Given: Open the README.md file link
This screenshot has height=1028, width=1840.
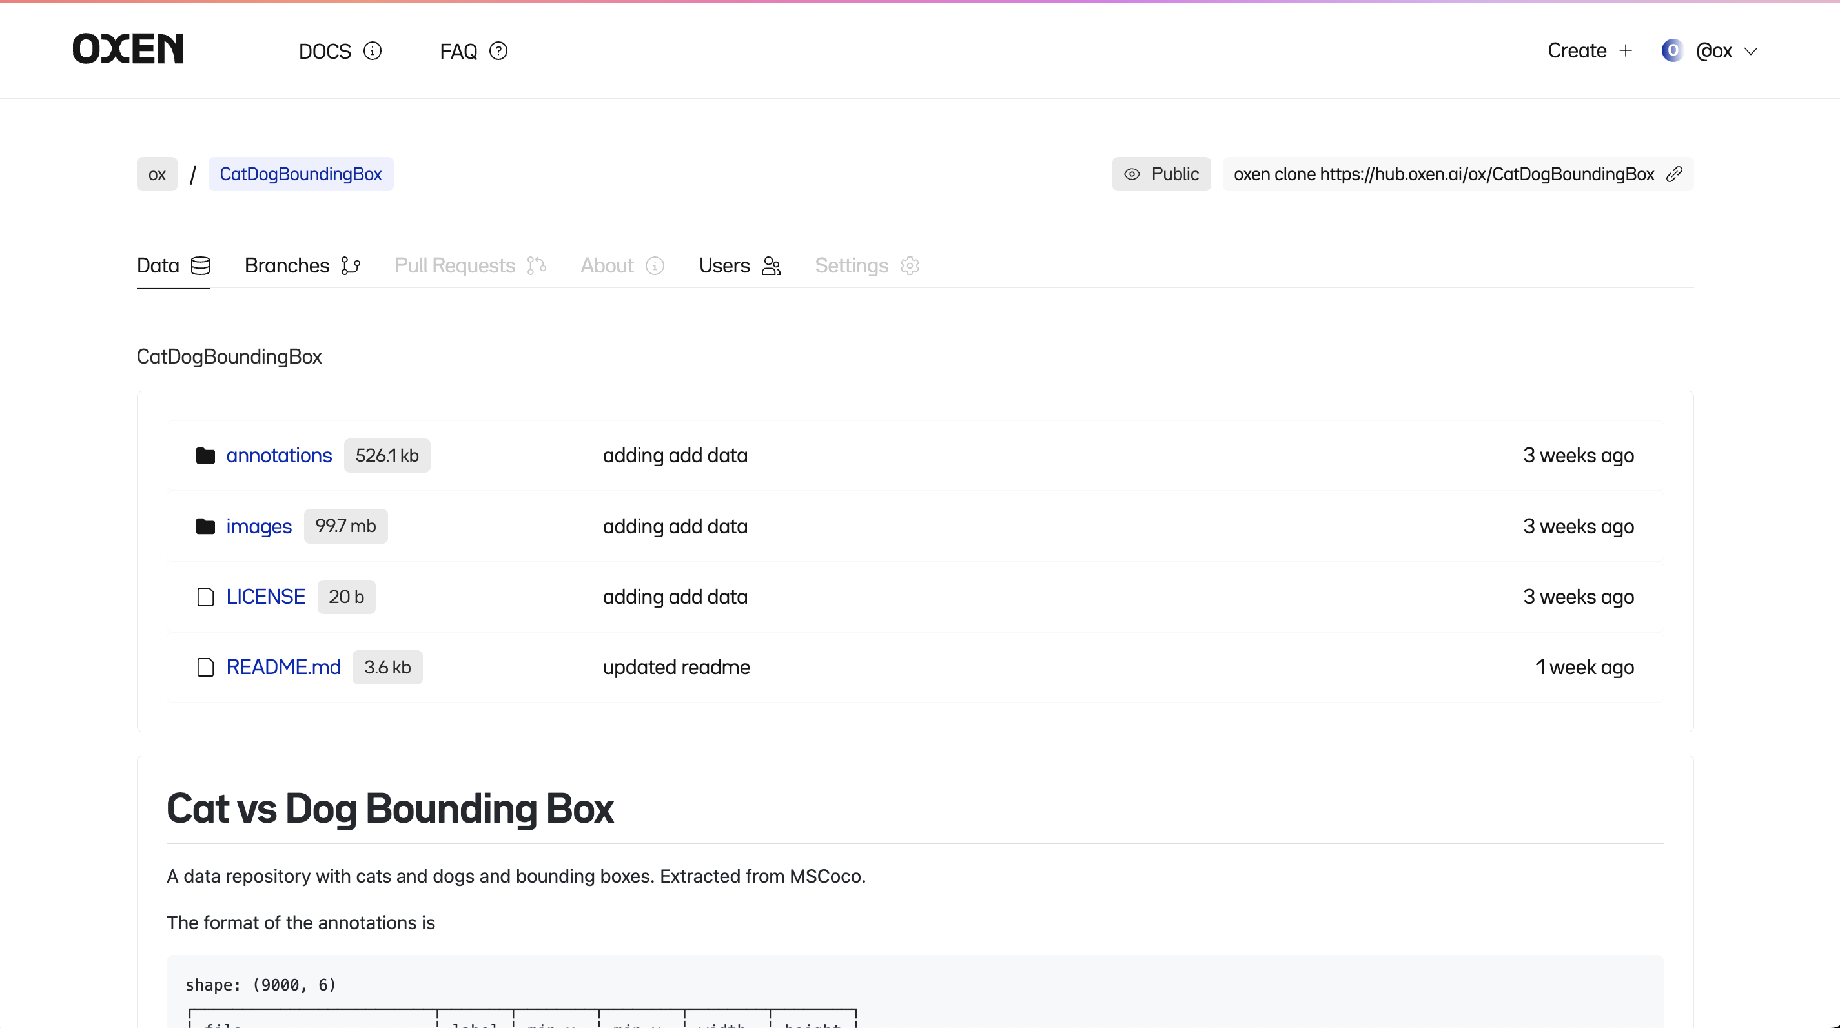Looking at the screenshot, I should [x=283, y=667].
